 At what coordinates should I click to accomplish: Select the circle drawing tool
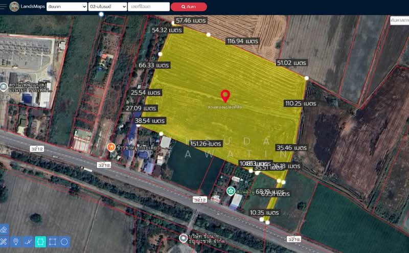point(65,242)
